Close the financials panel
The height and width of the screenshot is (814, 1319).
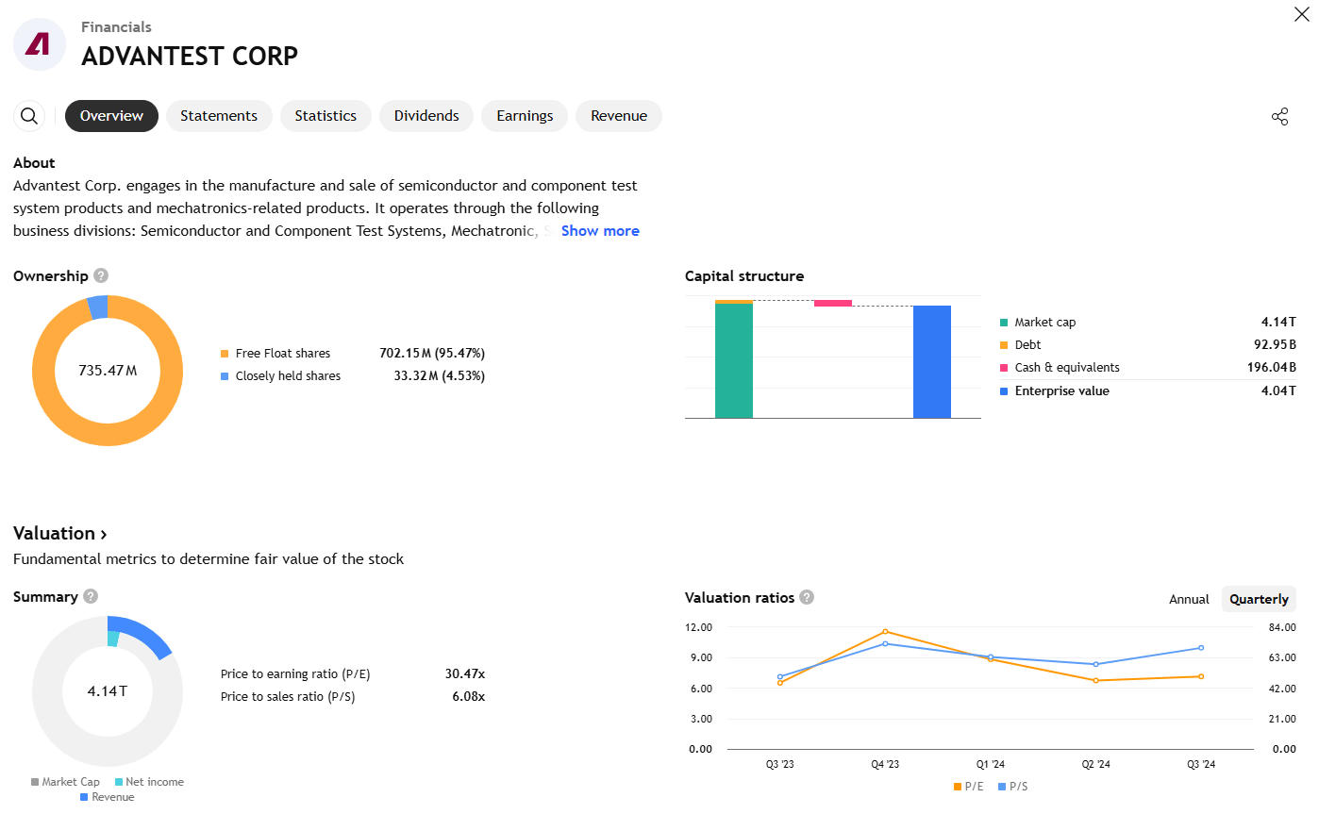tap(1301, 14)
